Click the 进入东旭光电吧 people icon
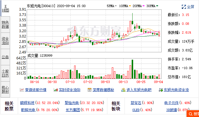The image size is (199, 117). point(123,90)
